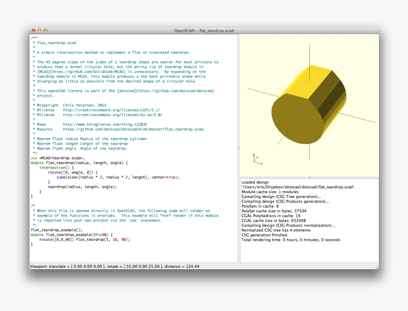408x311 pixels.
Task: Click the '@source' github URL line
Action: pos(118,129)
